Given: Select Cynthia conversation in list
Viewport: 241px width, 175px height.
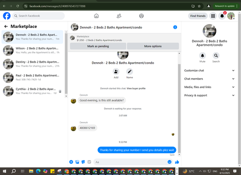Looking at the screenshot, I should tap(32, 91).
